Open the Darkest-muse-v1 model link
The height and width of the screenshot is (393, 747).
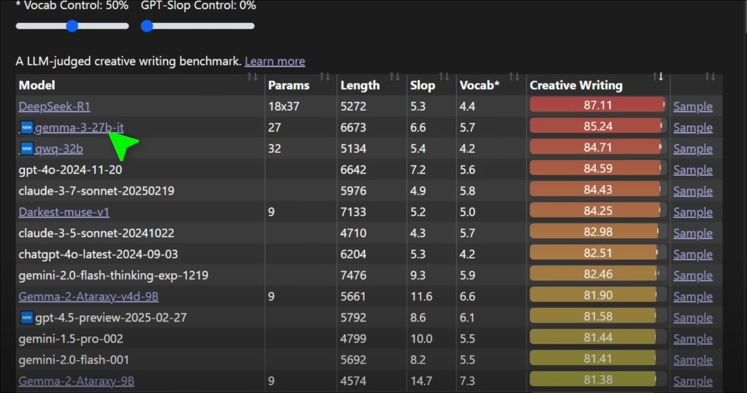point(64,212)
